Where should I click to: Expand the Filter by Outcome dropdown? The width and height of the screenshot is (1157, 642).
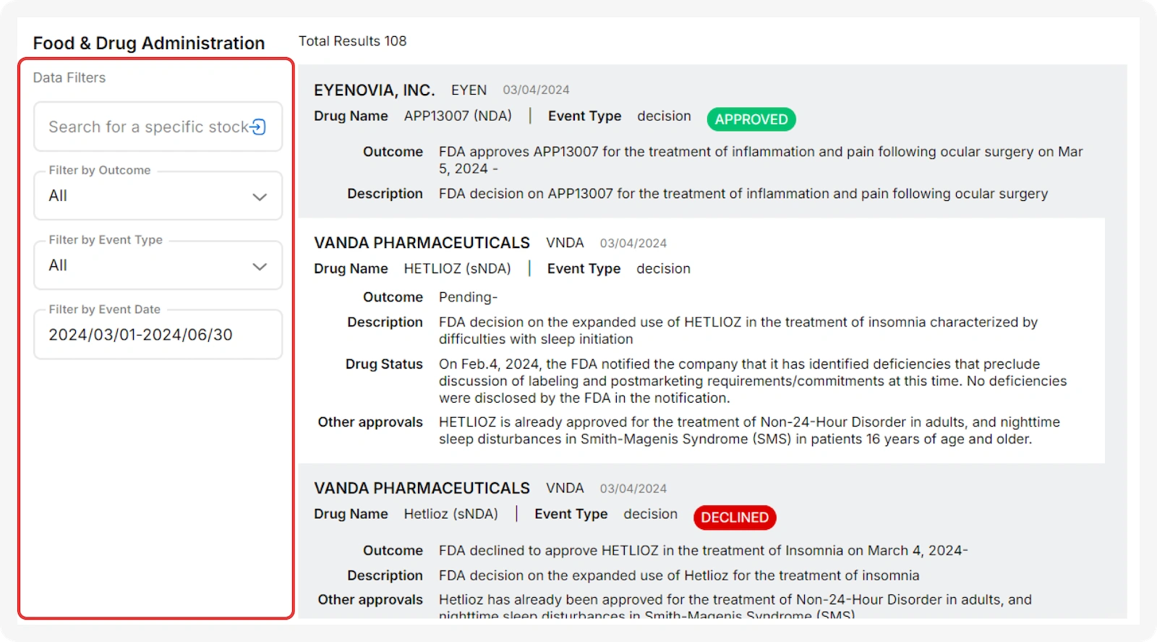[x=158, y=196]
